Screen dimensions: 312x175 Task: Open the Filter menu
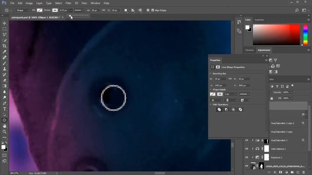68,3
